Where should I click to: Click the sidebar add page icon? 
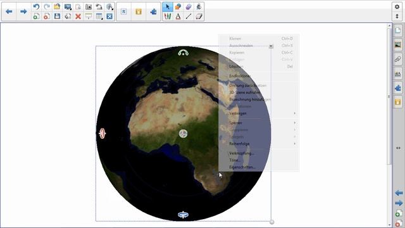(x=399, y=213)
